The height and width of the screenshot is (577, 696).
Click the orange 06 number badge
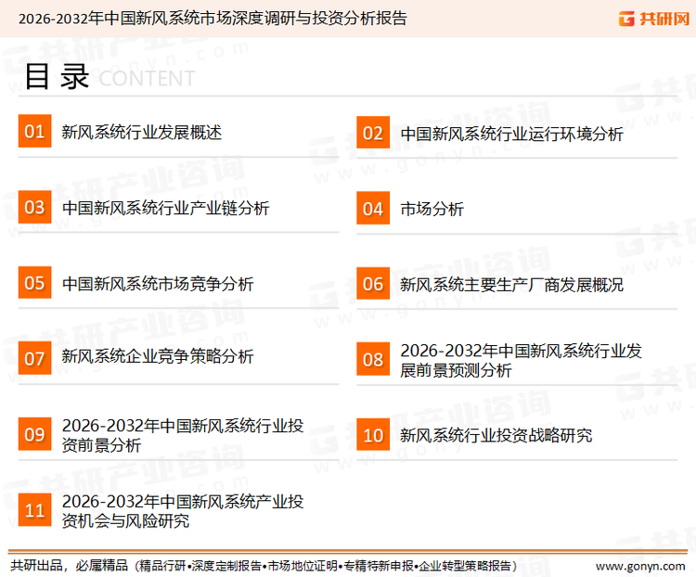[x=373, y=284]
